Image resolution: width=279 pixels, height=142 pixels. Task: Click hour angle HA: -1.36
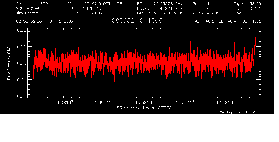[251, 21]
